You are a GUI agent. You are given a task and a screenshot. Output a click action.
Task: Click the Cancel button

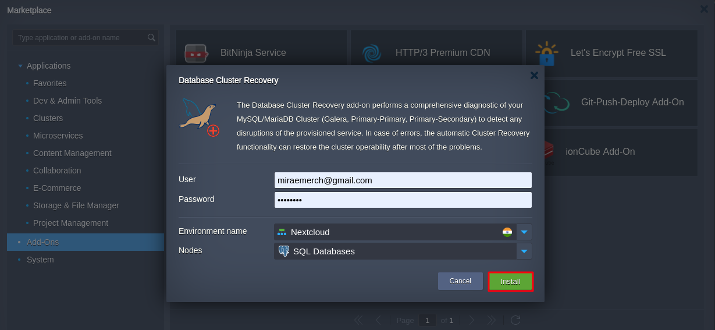click(460, 281)
